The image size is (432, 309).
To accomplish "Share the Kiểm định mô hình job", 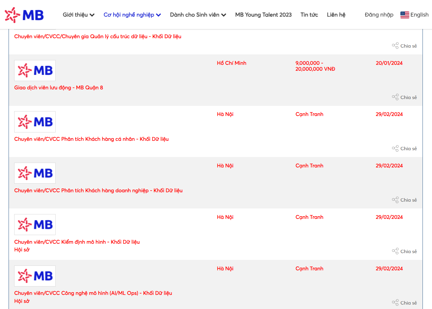I will pos(404,251).
